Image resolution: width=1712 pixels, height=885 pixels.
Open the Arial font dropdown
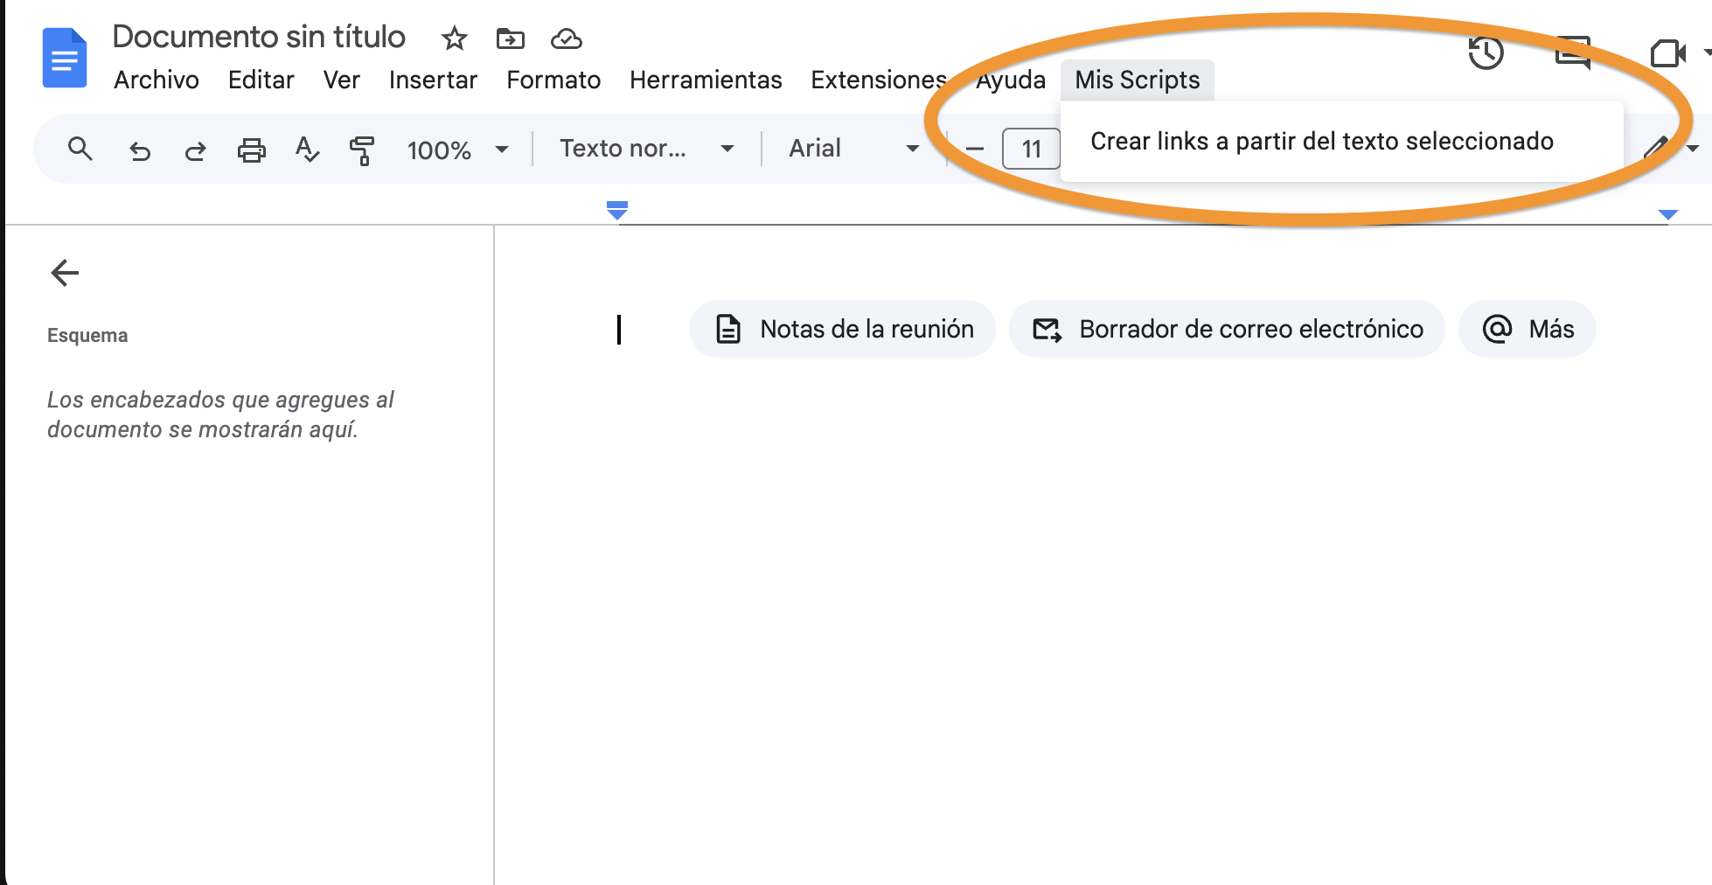pos(854,149)
